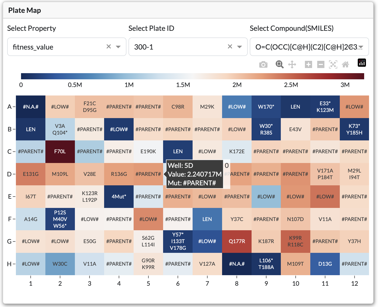
Task: Clear the 300-1 plate ID selection
Action: click(x=230, y=46)
